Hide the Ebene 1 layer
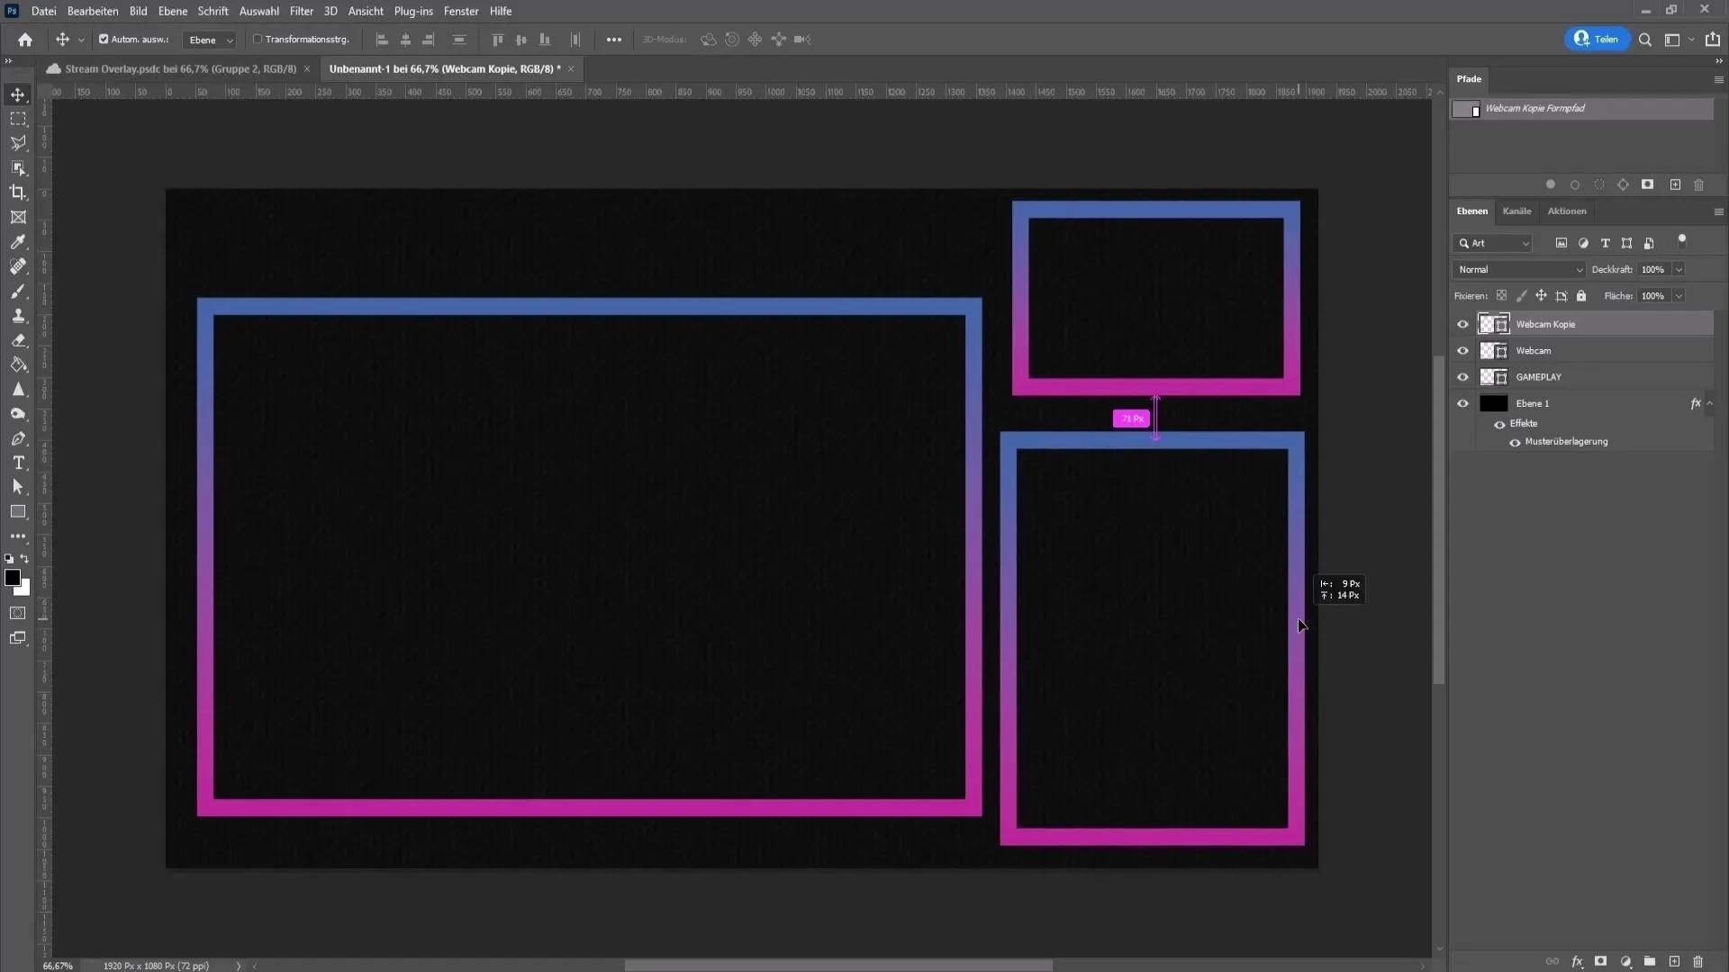This screenshot has height=972, width=1729. tap(1462, 403)
